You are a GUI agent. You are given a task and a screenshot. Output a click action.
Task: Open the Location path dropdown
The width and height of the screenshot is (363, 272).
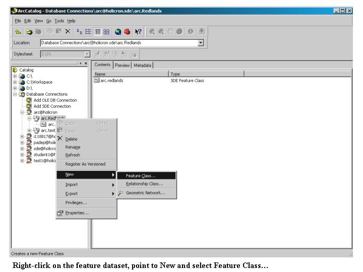coord(201,43)
